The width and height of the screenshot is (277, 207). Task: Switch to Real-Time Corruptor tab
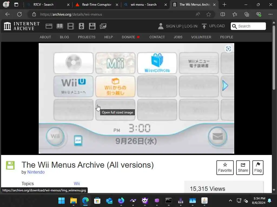[97, 5]
